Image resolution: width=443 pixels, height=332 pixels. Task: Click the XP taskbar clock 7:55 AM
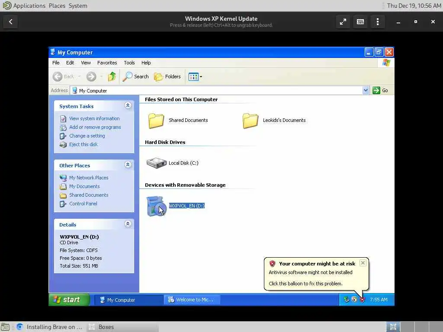(x=379, y=300)
